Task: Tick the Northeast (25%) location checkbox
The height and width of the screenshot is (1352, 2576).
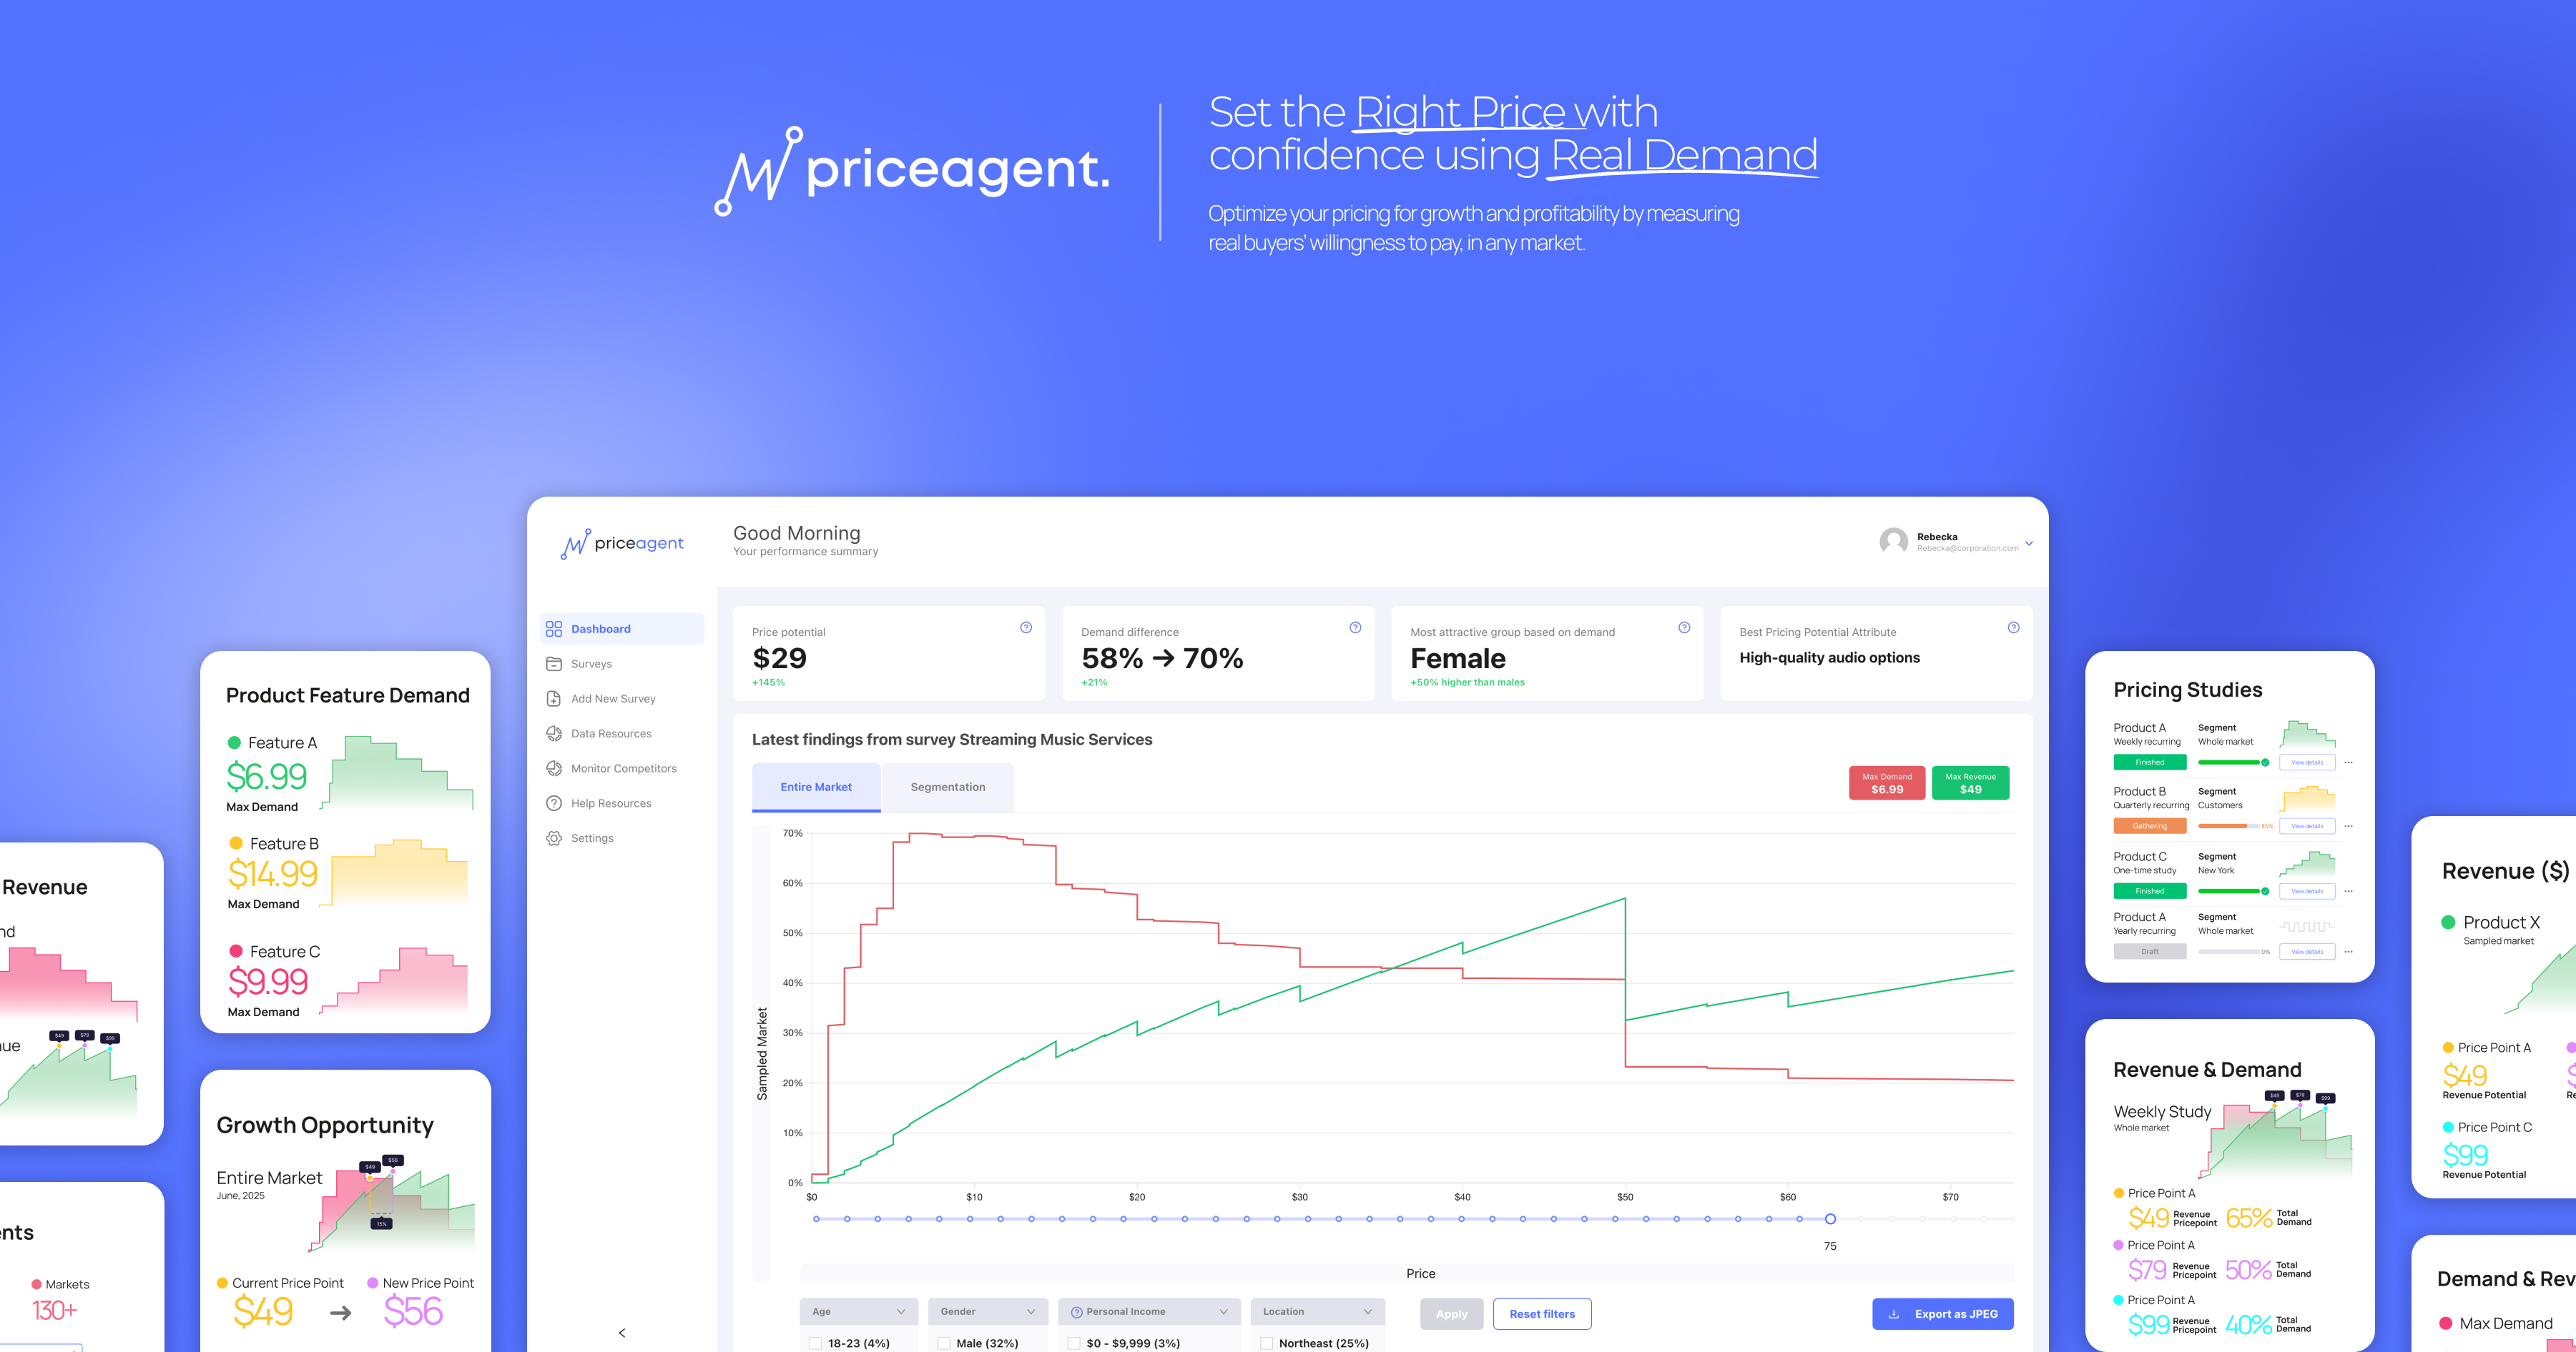Action: click(x=1267, y=1343)
